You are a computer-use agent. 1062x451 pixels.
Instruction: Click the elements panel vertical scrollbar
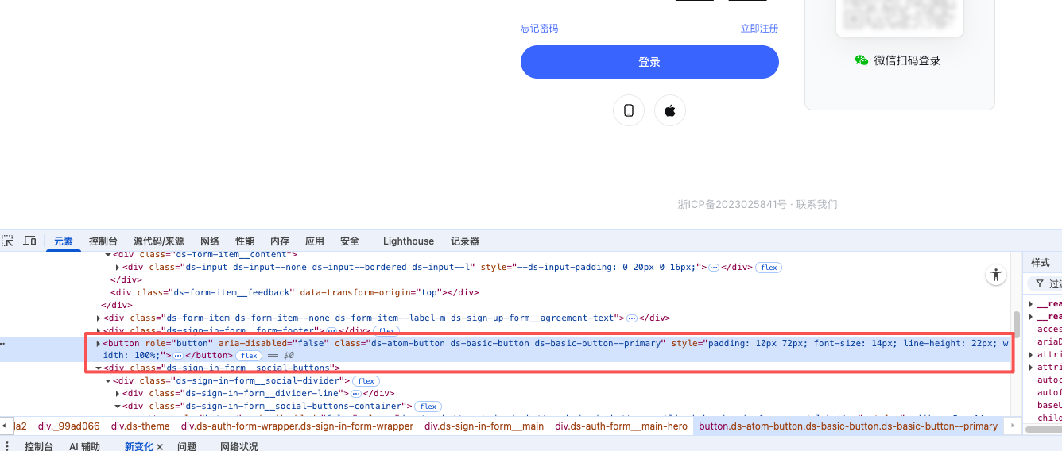pos(1016,326)
